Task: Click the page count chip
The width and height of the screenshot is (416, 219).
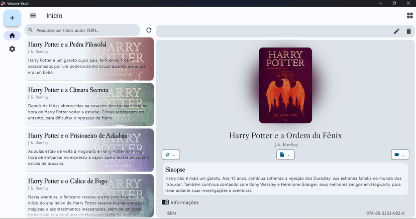Action: 285,155
